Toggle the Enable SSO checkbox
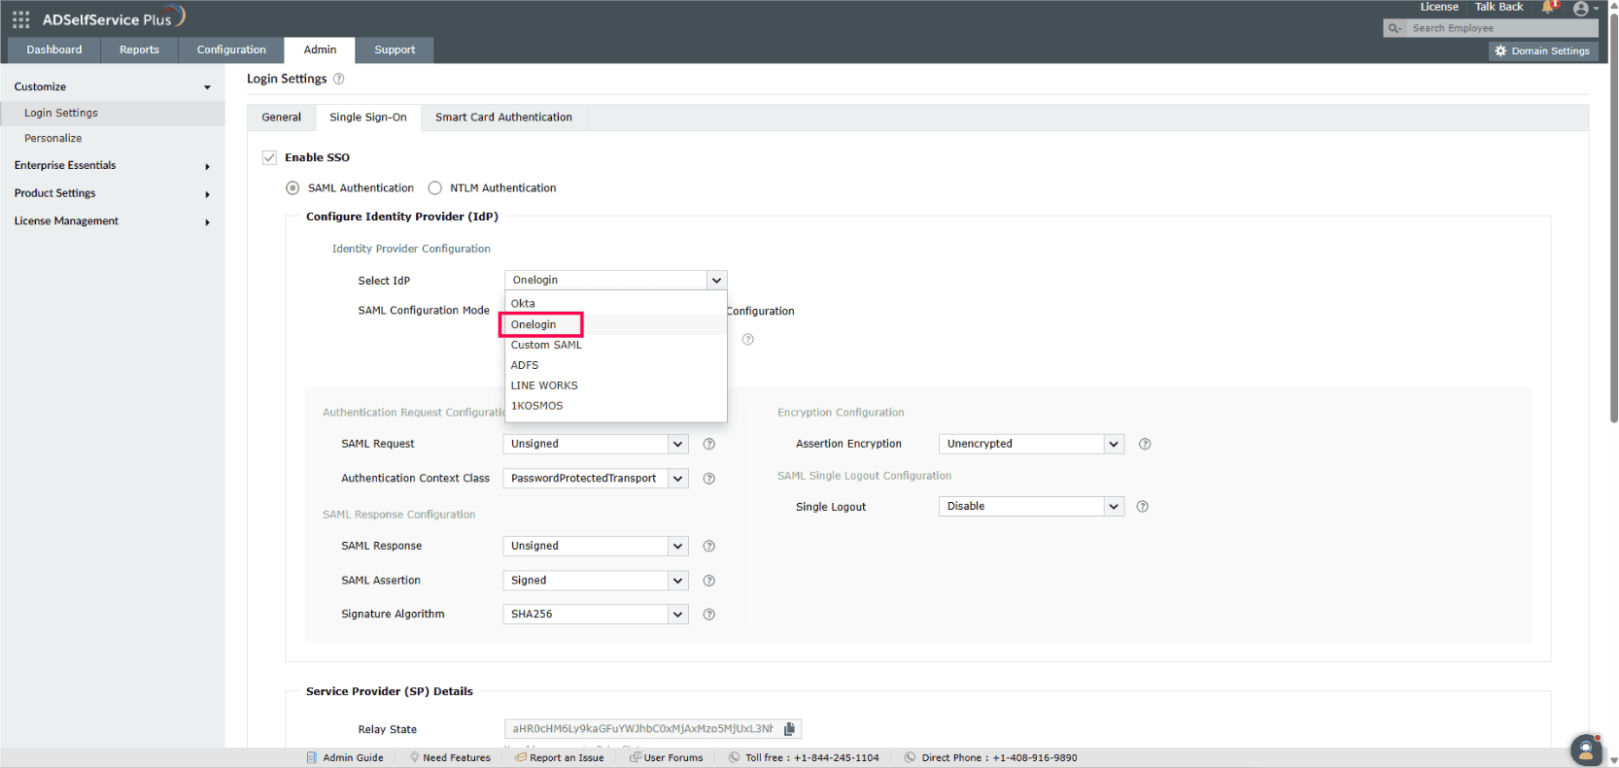Screen dimensions: 1619x768 pos(269,157)
